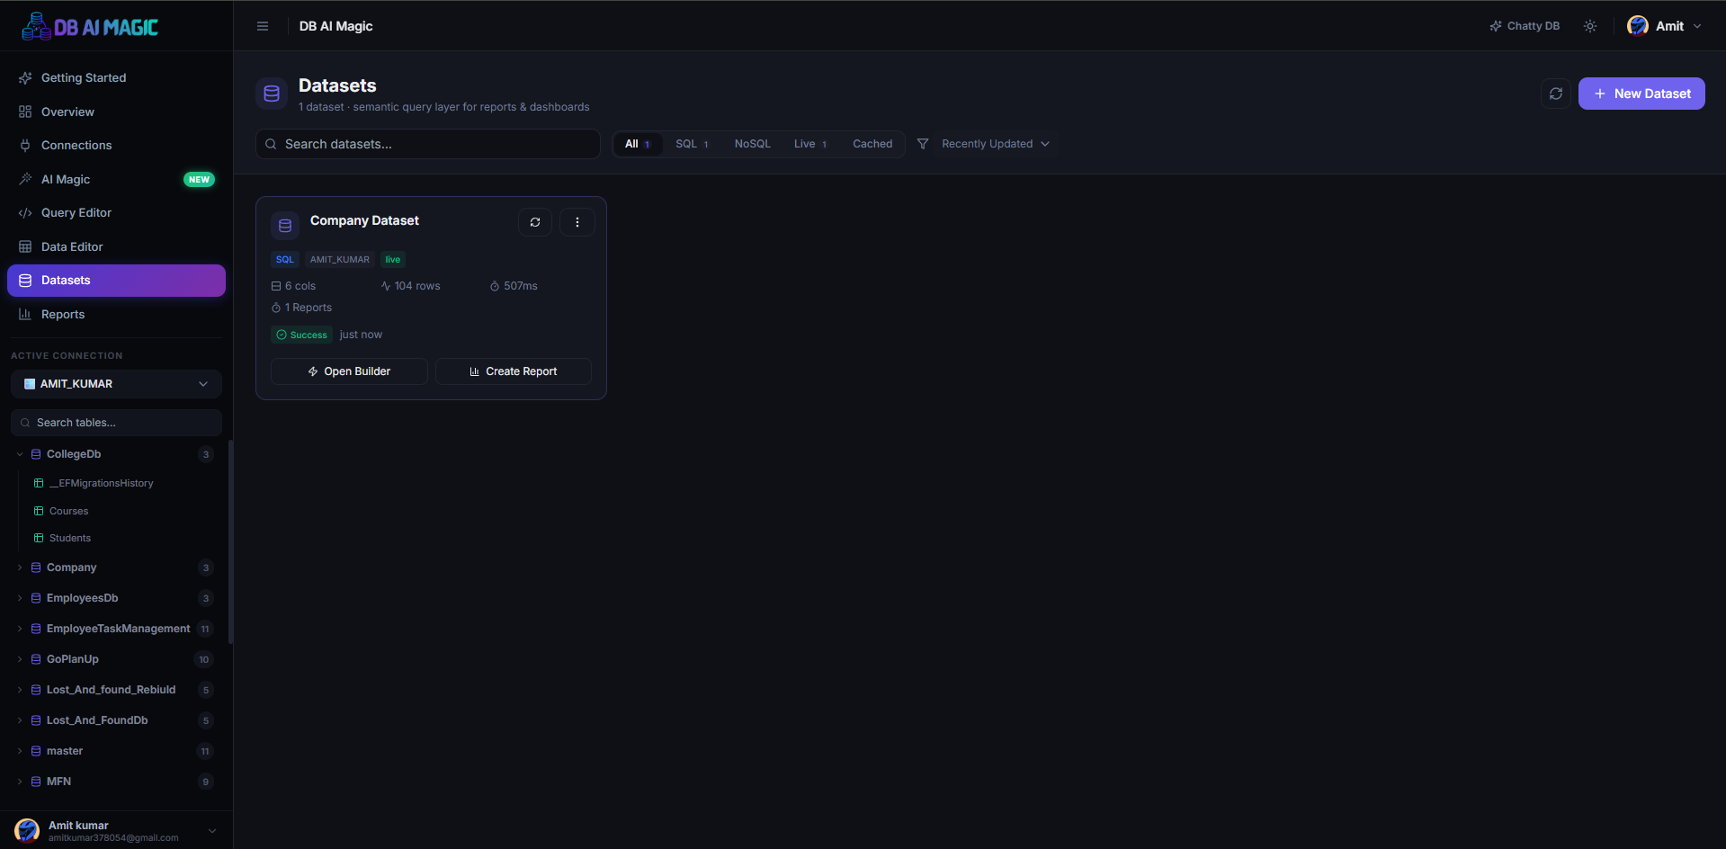Expand the Lost_And_FoundDb database node
Viewport: 1726px width, 849px height.
coord(20,720)
